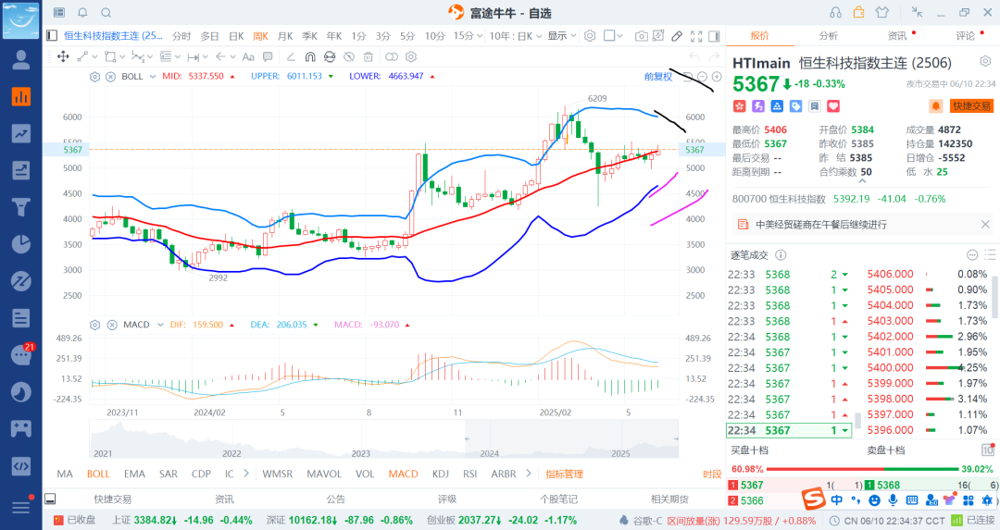This screenshot has width=1000, height=530.
Task: Delete drawings with the trash icon
Action: [369, 56]
